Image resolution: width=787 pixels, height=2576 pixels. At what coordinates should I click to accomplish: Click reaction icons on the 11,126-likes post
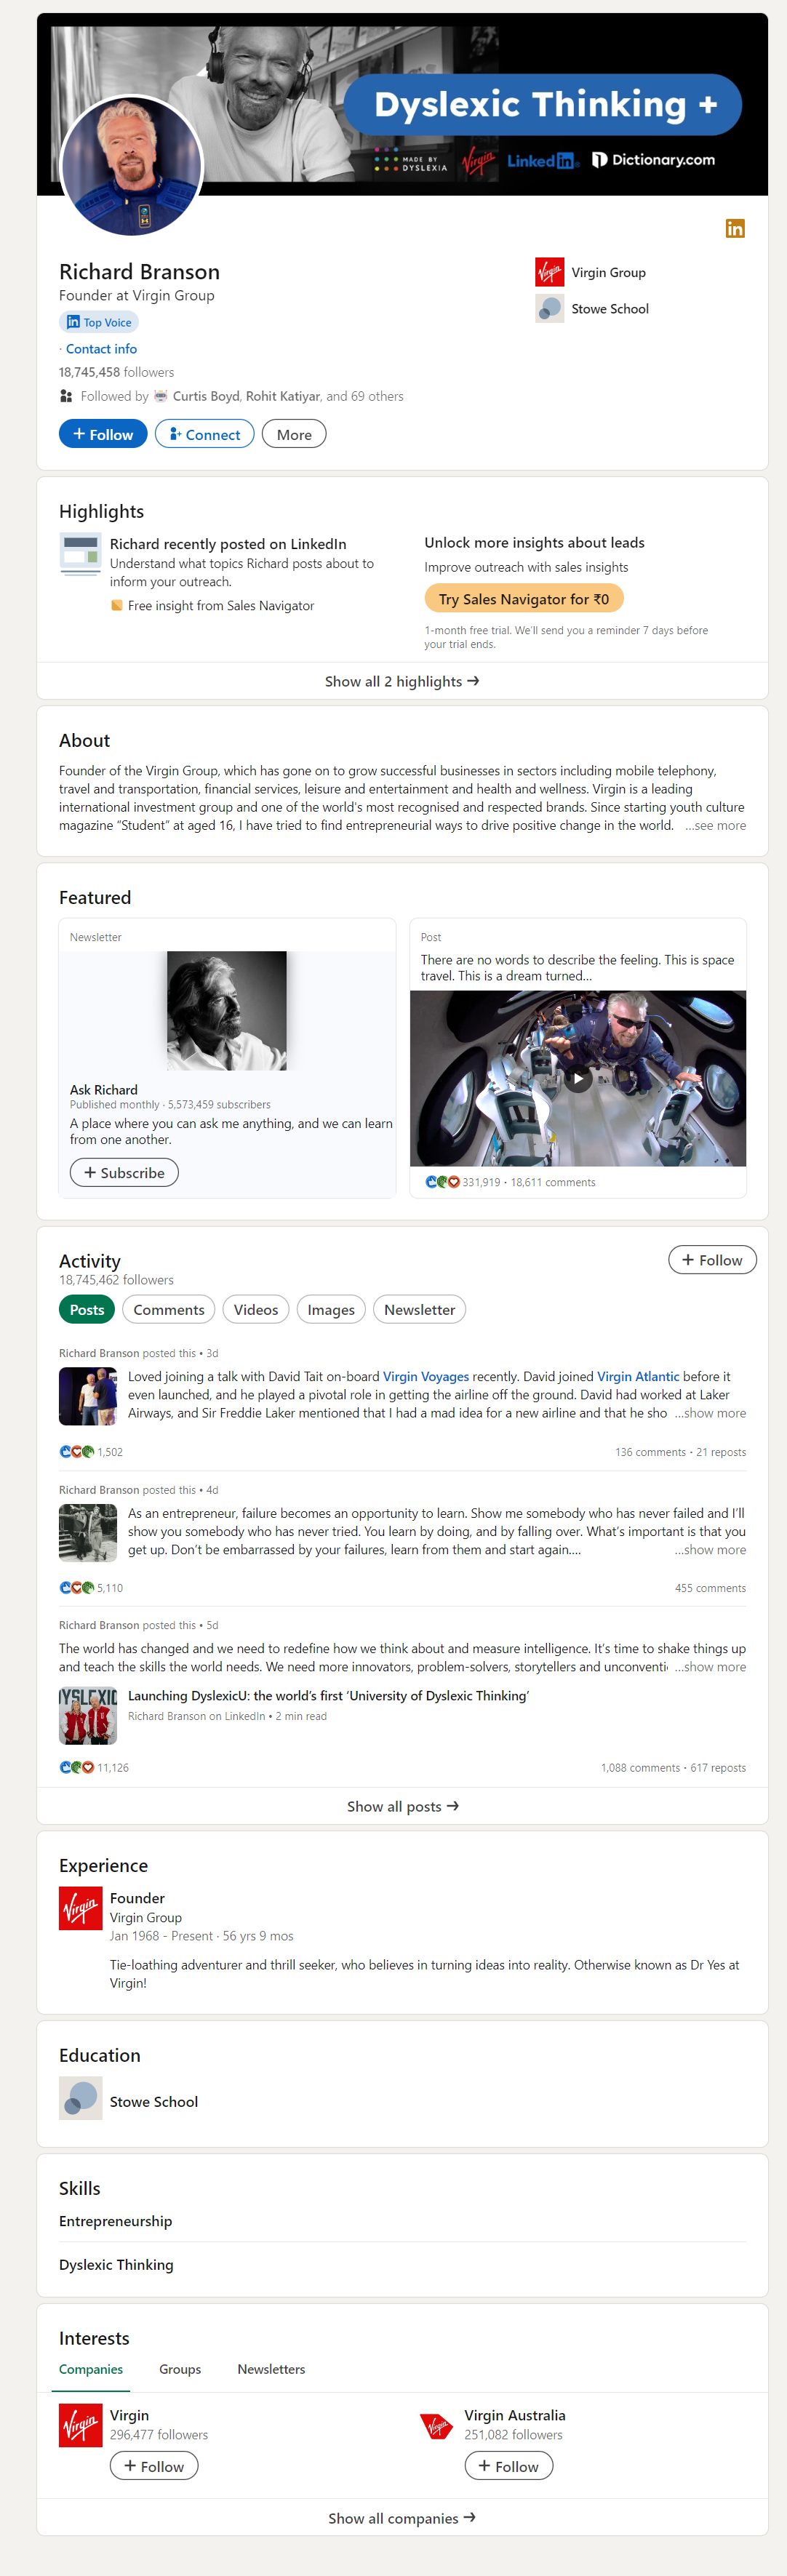coord(77,1767)
